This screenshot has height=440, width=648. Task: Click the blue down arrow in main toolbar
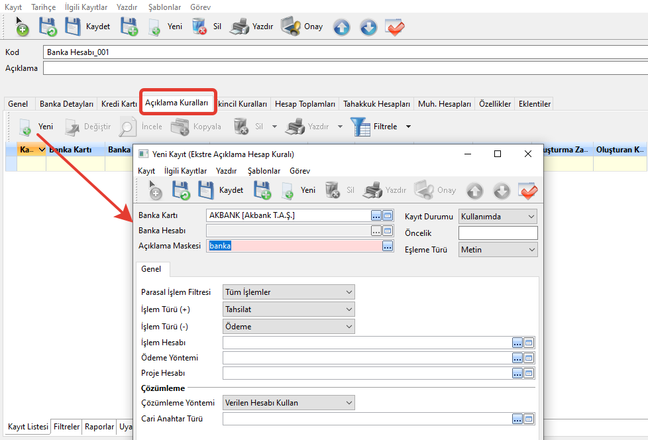coord(368,27)
